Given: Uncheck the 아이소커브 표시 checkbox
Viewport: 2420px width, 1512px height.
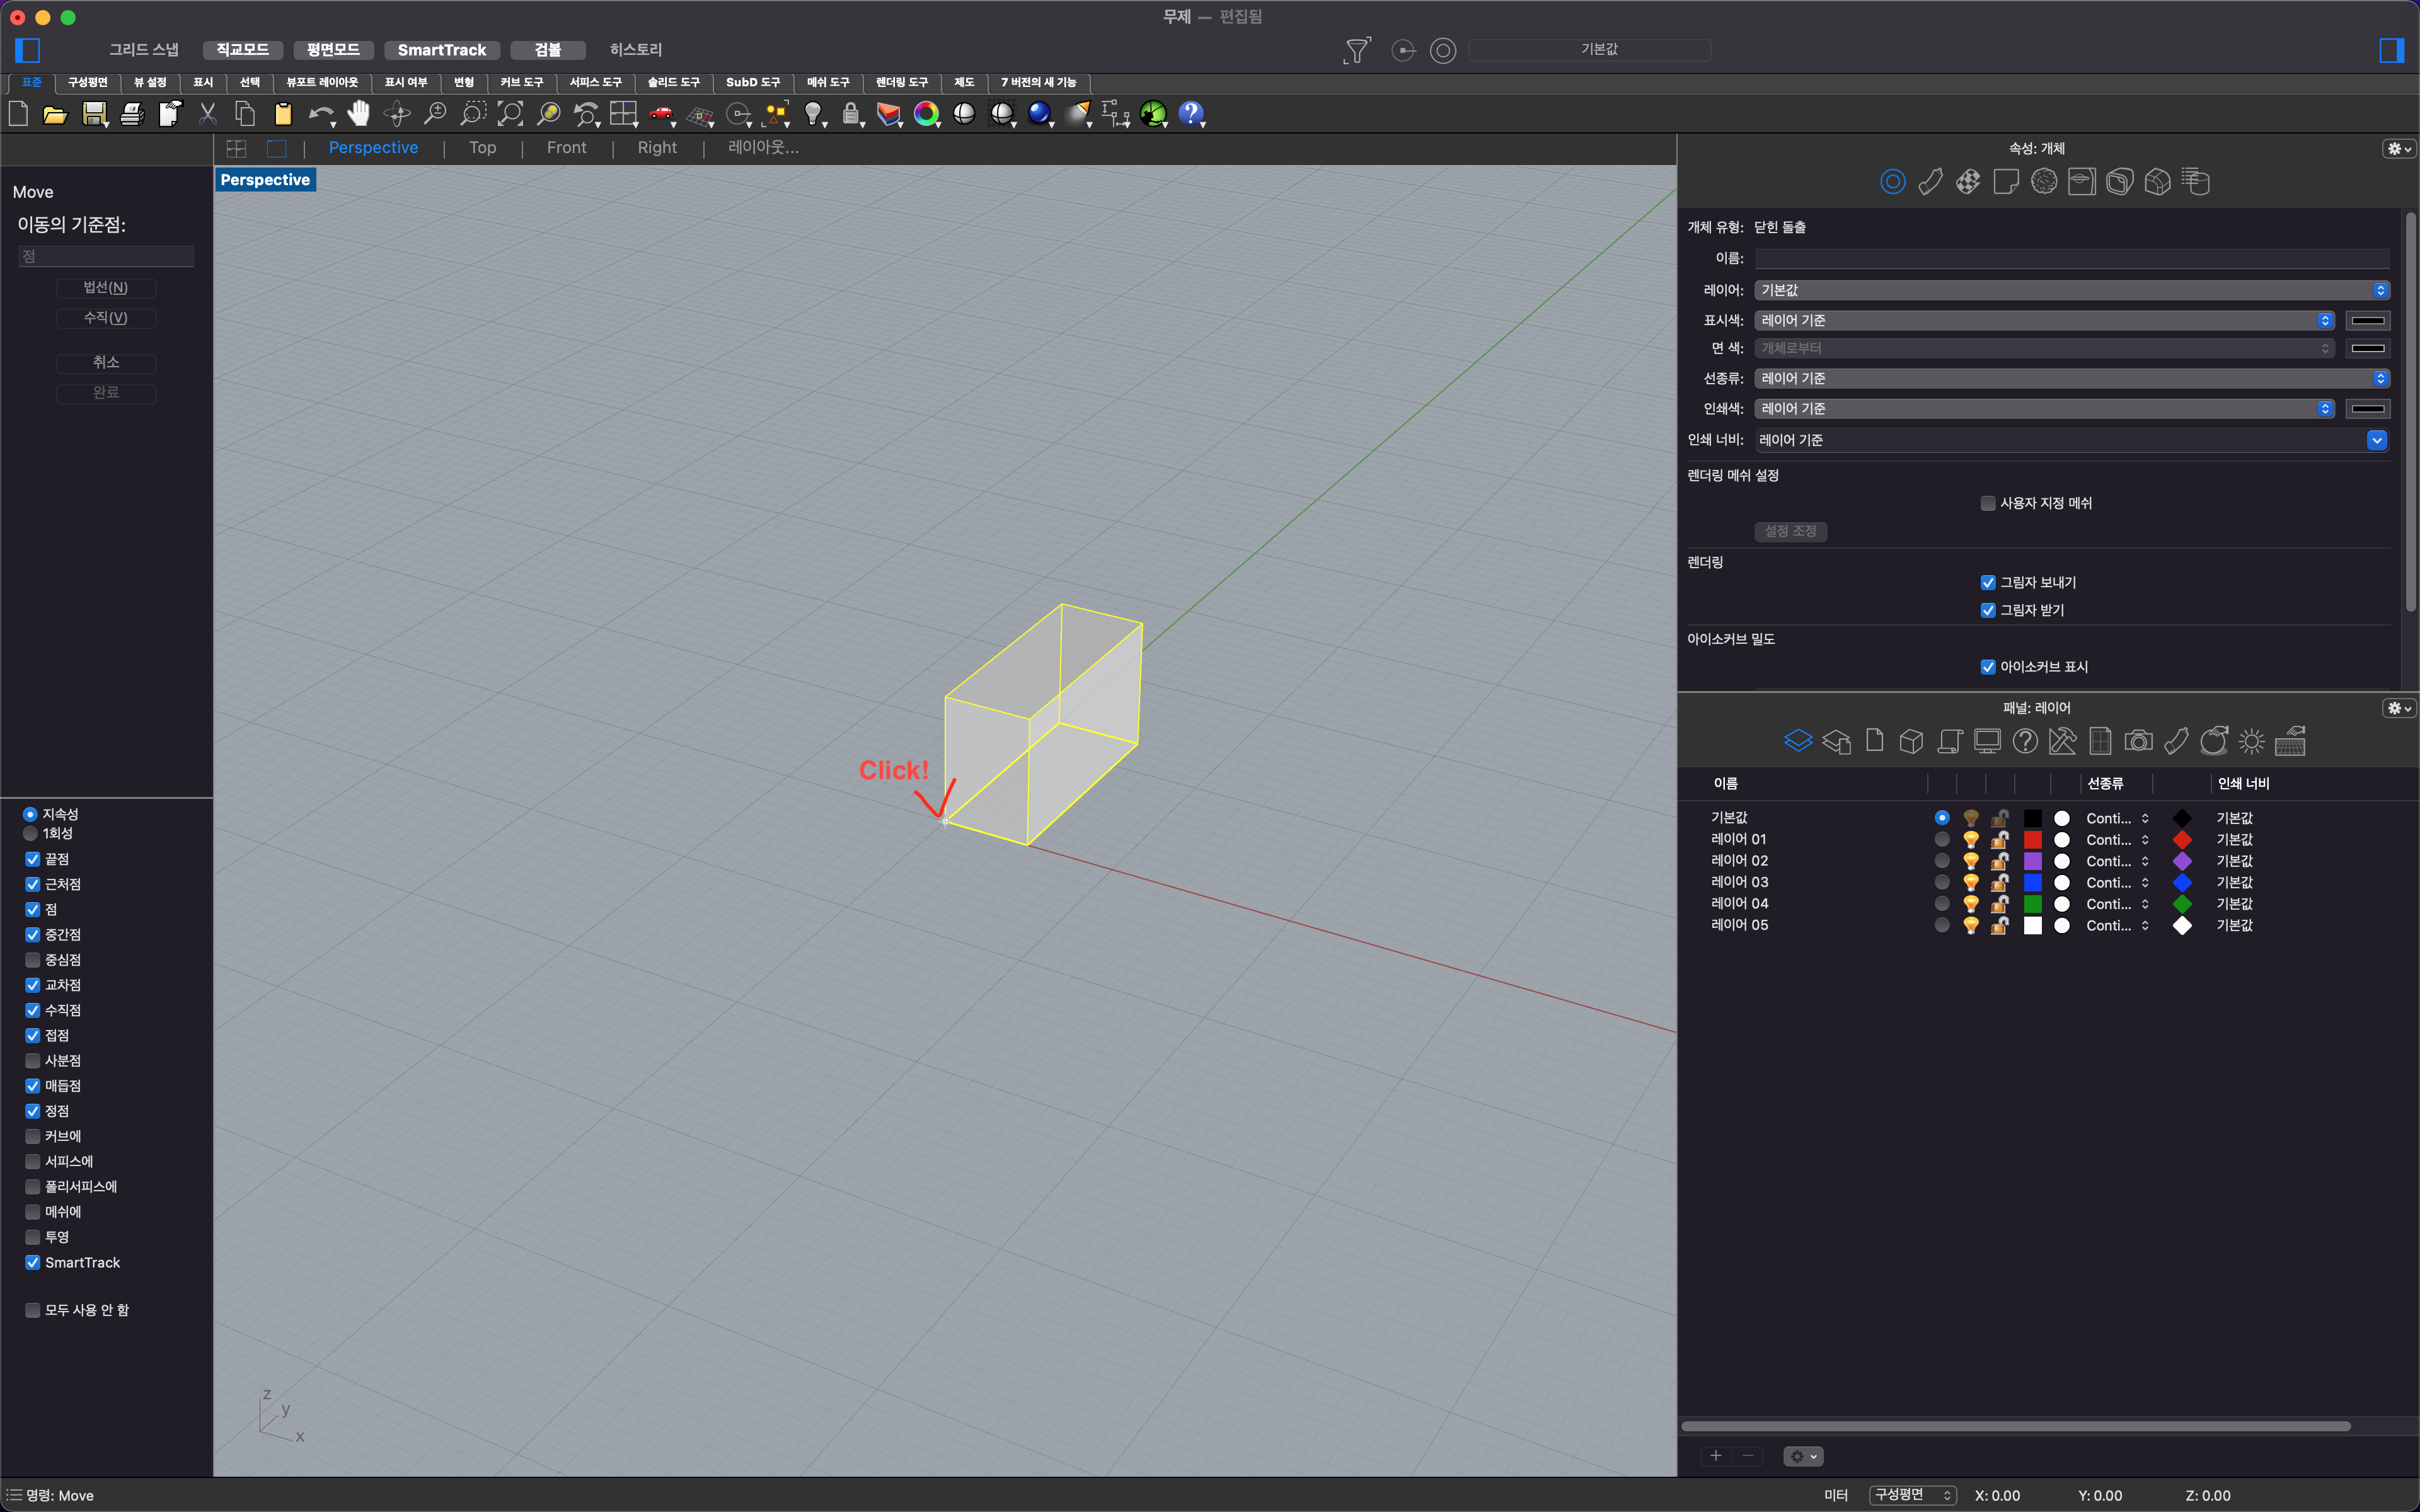Looking at the screenshot, I should click(1988, 667).
